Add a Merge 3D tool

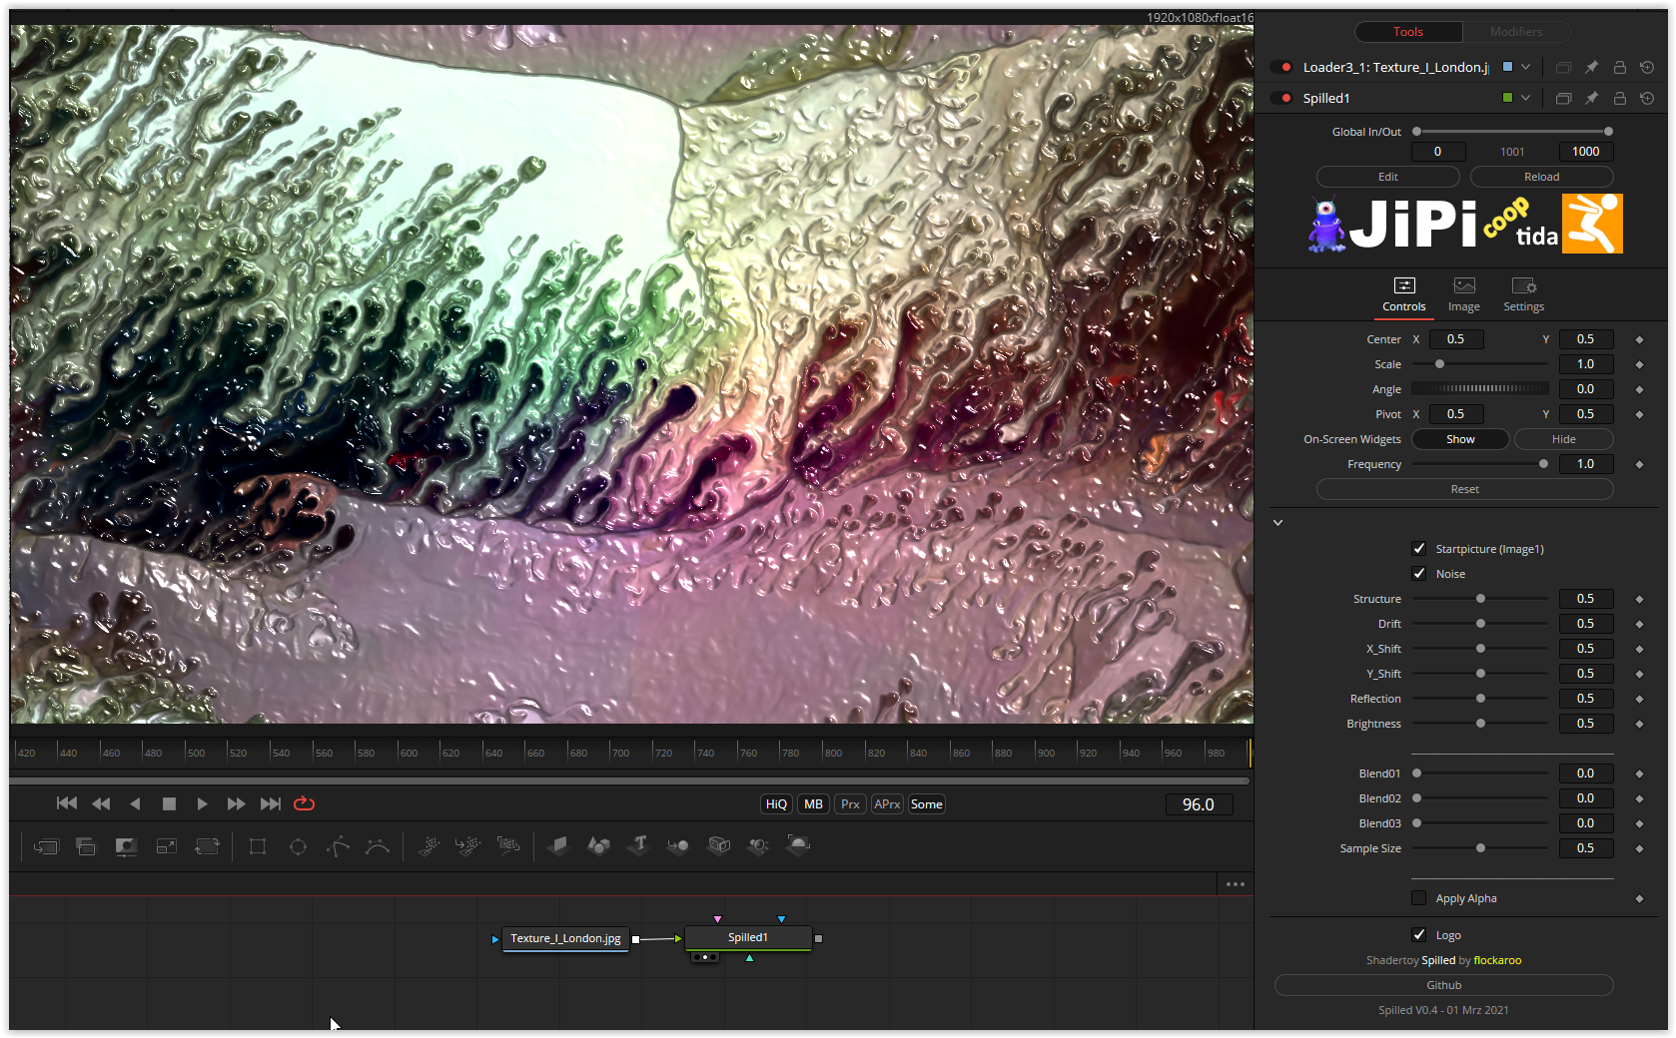tap(678, 846)
